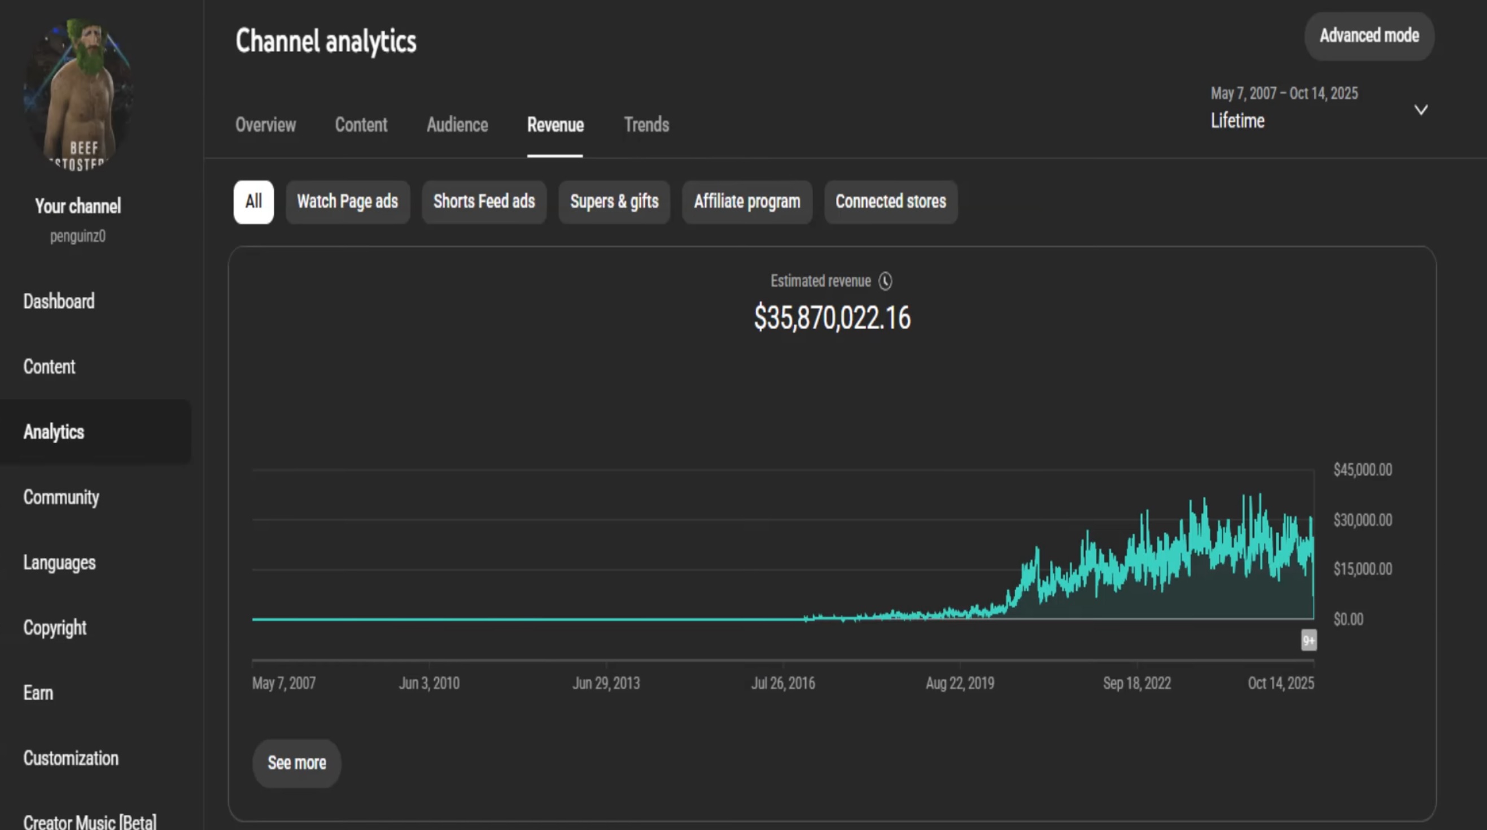Open Copyright in the sidebar
This screenshot has height=830, width=1487.
(x=55, y=627)
